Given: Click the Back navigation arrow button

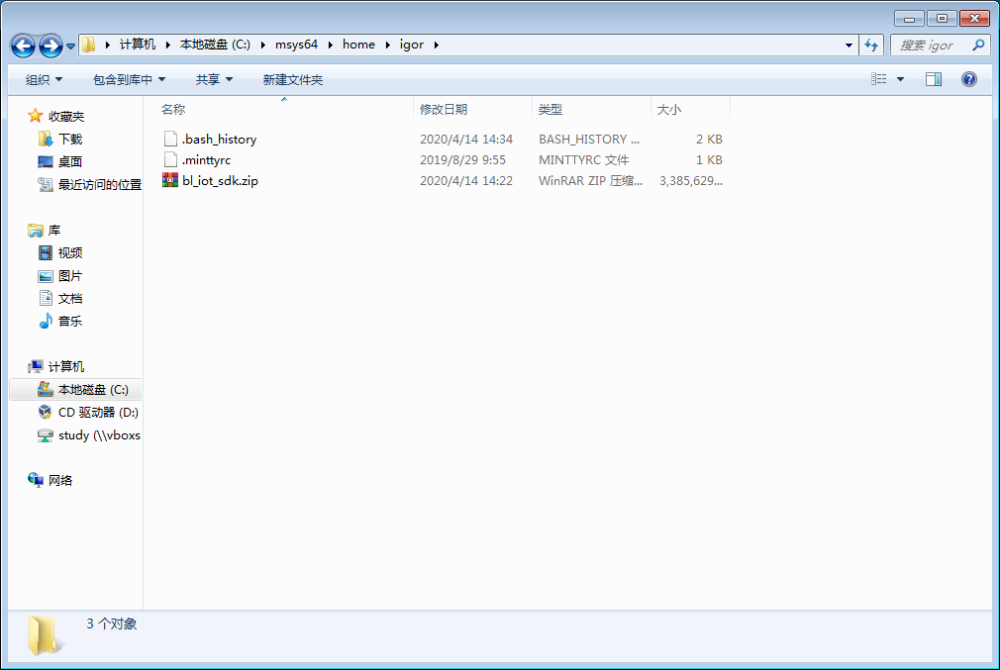Looking at the screenshot, I should click(24, 46).
